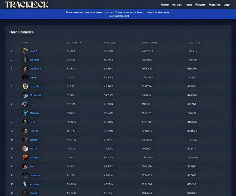Select Kelvin's total wins value
Screen dimensions: 236x196
pyautogui.click(x=192, y=149)
